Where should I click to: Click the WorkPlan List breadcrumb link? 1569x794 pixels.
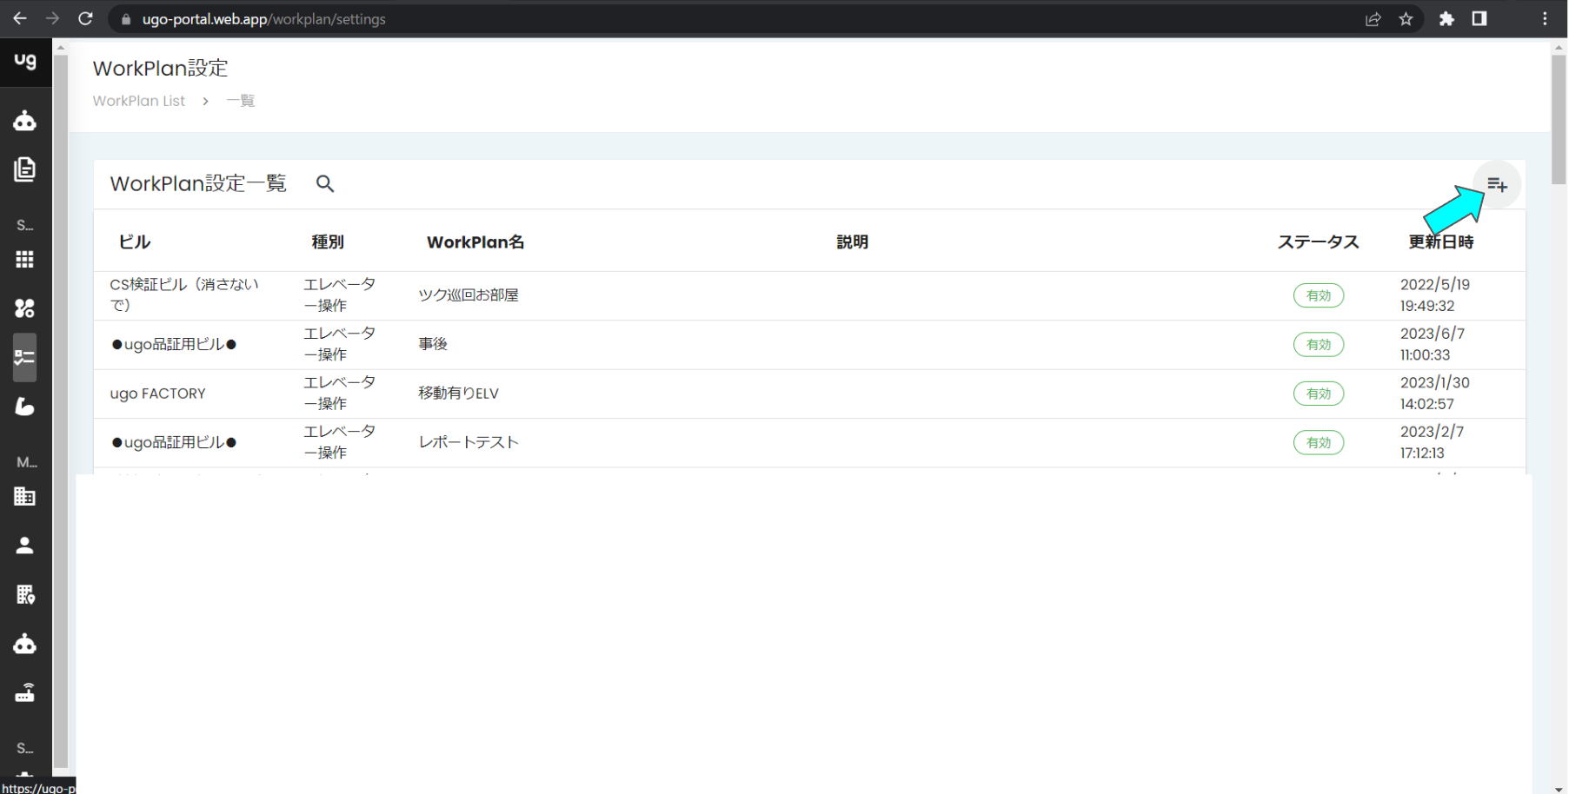click(x=139, y=101)
